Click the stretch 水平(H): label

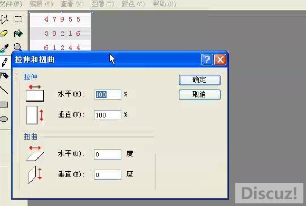pyautogui.click(x=71, y=94)
